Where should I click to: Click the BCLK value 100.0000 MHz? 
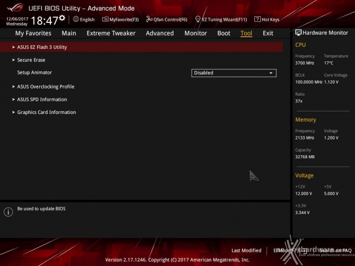(309, 82)
